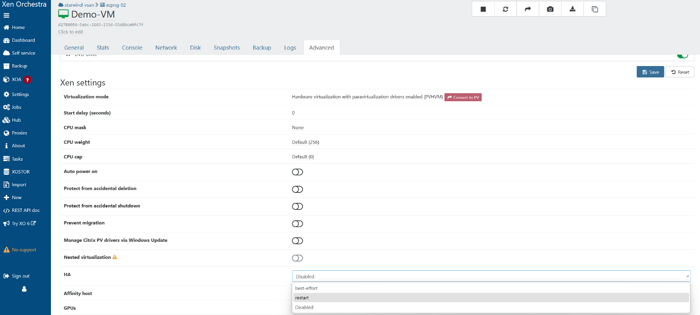Reboot the VM with refresh icon
The width and height of the screenshot is (700, 315).
tap(505, 9)
